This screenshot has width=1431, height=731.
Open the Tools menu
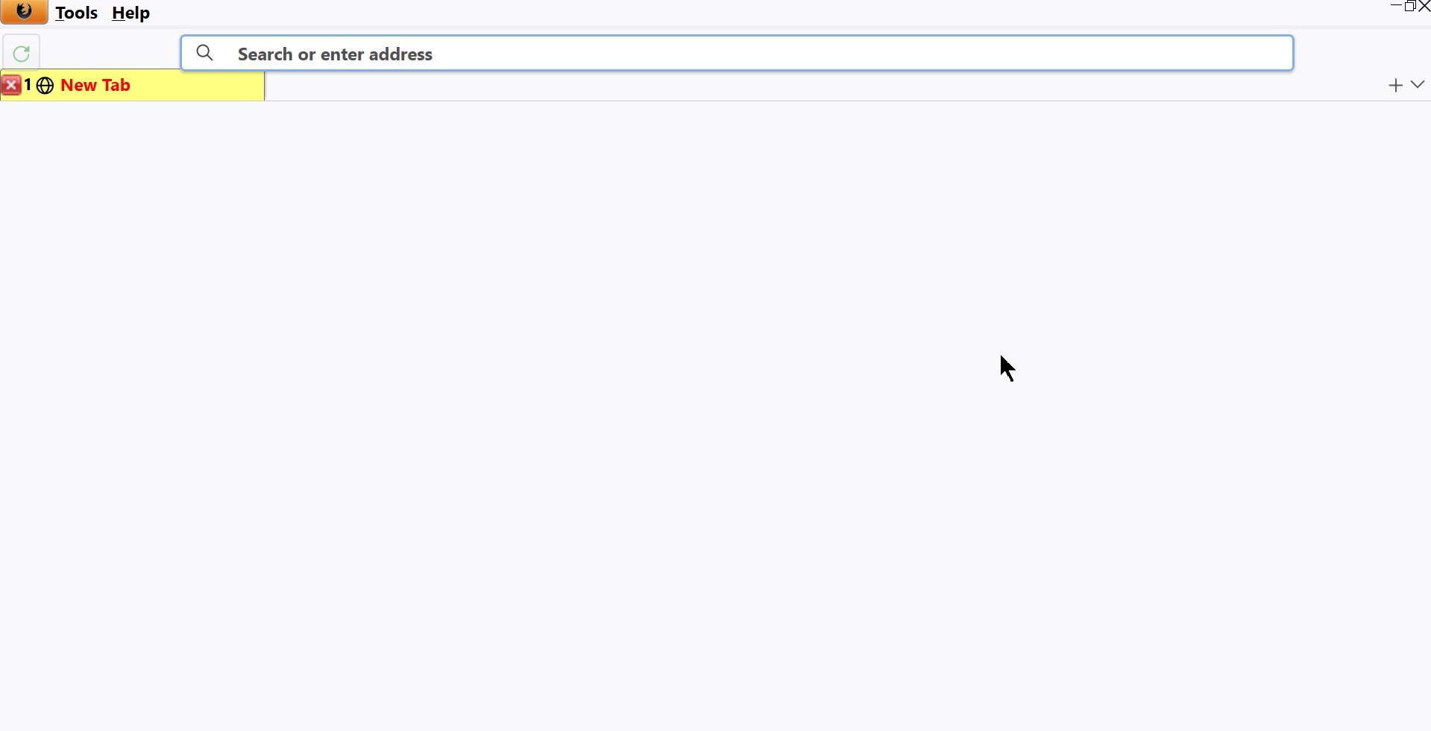pyautogui.click(x=76, y=13)
